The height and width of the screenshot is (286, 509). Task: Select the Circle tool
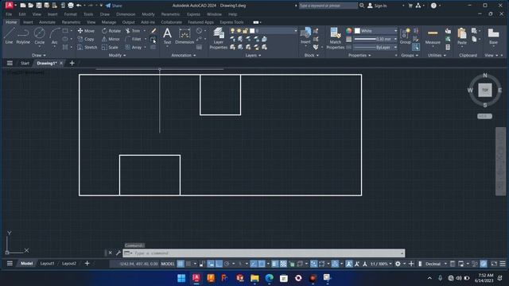click(39, 36)
